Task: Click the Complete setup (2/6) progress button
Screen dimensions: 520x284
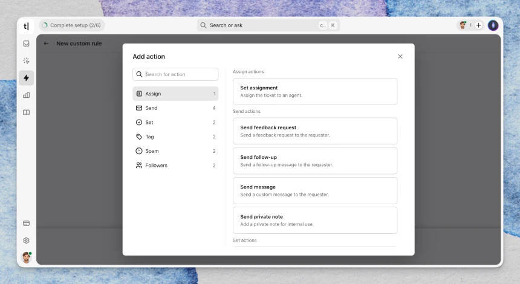Action: tap(72, 25)
